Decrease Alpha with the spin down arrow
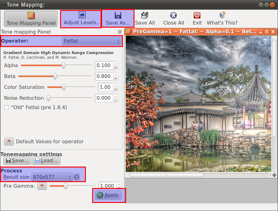This screenshot has width=278, height=211. 115,67
